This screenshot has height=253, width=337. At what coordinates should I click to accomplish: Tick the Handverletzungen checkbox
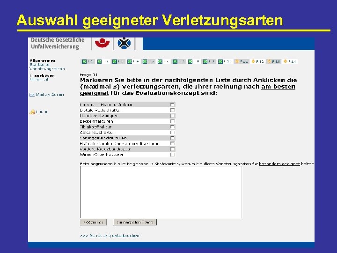[172, 116]
